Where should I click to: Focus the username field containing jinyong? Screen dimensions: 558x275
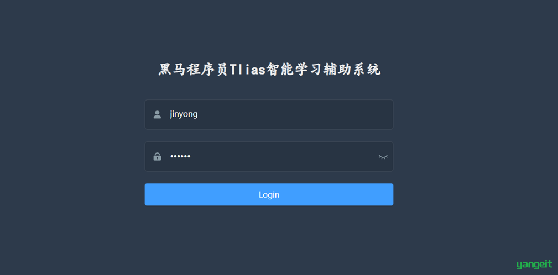(269, 114)
